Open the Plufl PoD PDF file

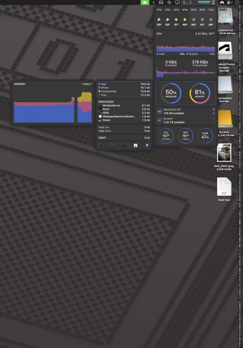point(224,188)
